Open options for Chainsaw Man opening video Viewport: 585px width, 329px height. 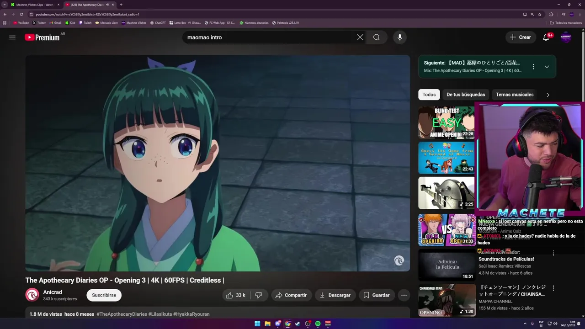pyautogui.click(x=553, y=288)
